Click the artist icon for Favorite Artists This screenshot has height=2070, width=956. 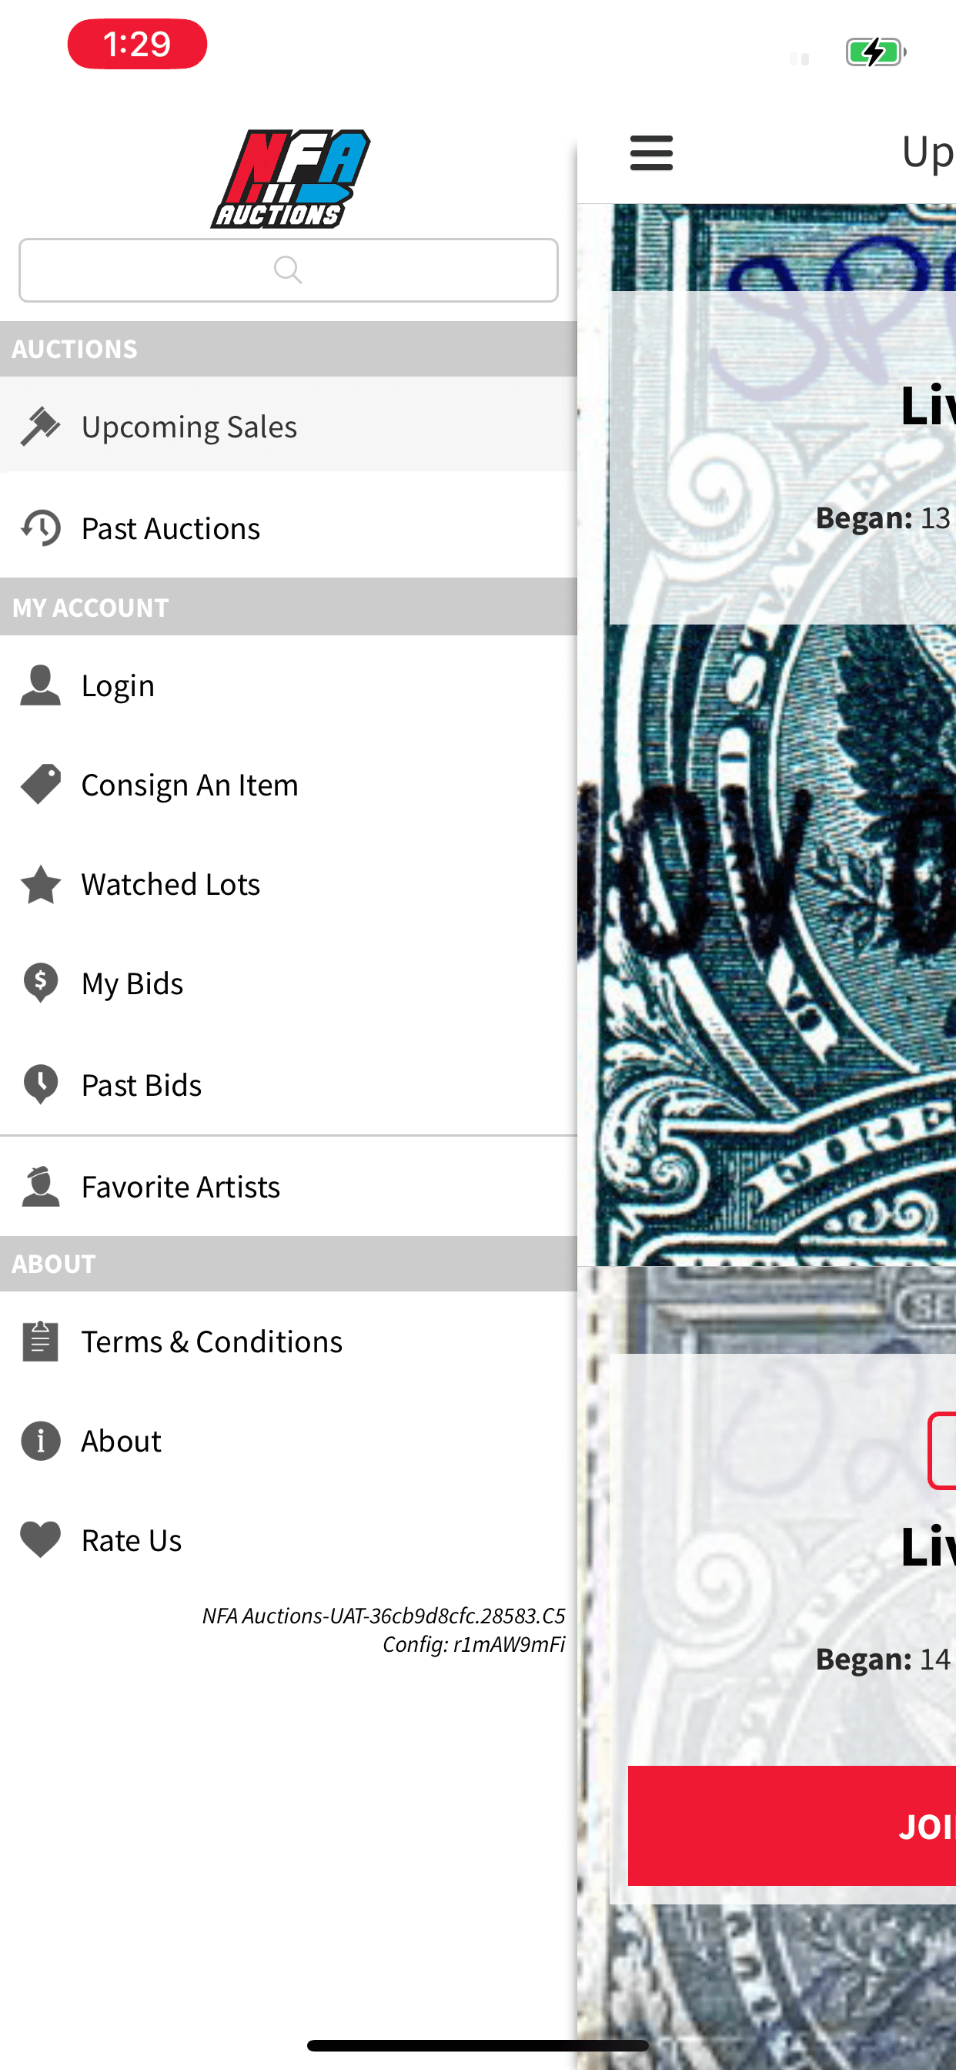coord(40,1186)
